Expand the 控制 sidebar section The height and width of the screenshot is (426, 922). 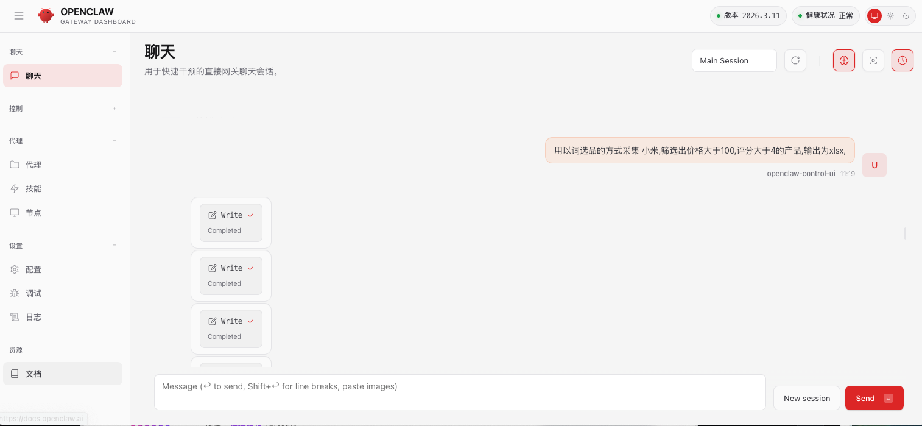114,108
